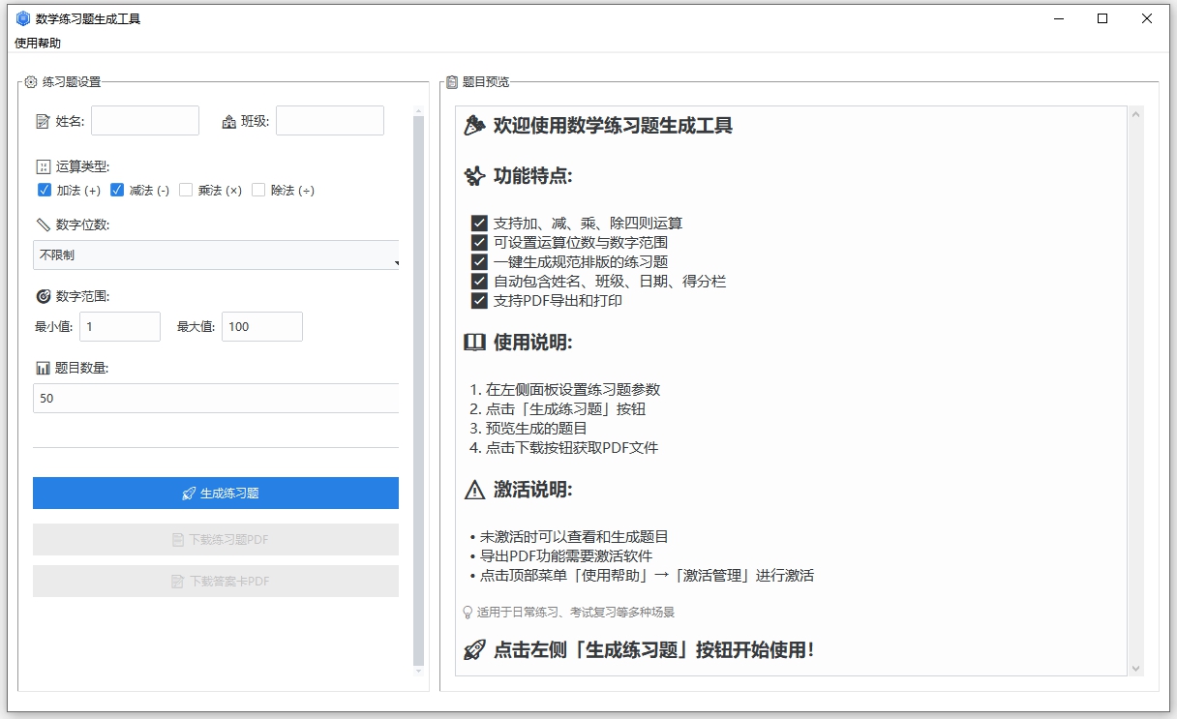The width and height of the screenshot is (1177, 719).
Task: Click the edit icon next to 姓名
Action: click(40, 120)
